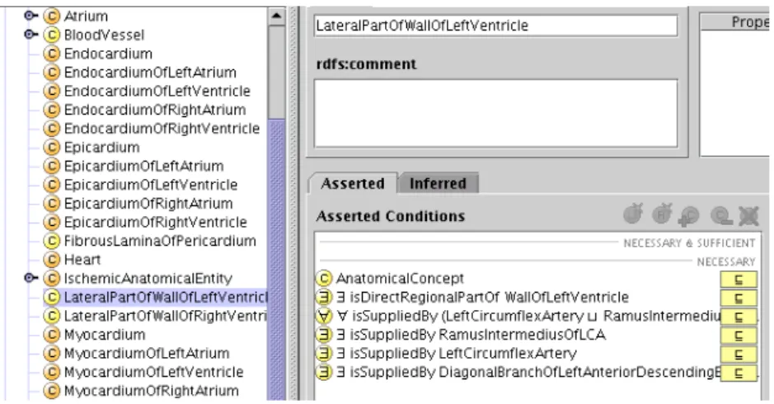Click the remove named class icon
The image size is (774, 404).
(720, 216)
